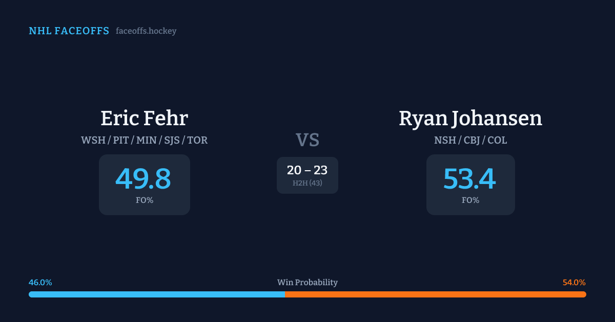Click the 46.0% win probability value
The height and width of the screenshot is (322, 615).
click(x=40, y=283)
